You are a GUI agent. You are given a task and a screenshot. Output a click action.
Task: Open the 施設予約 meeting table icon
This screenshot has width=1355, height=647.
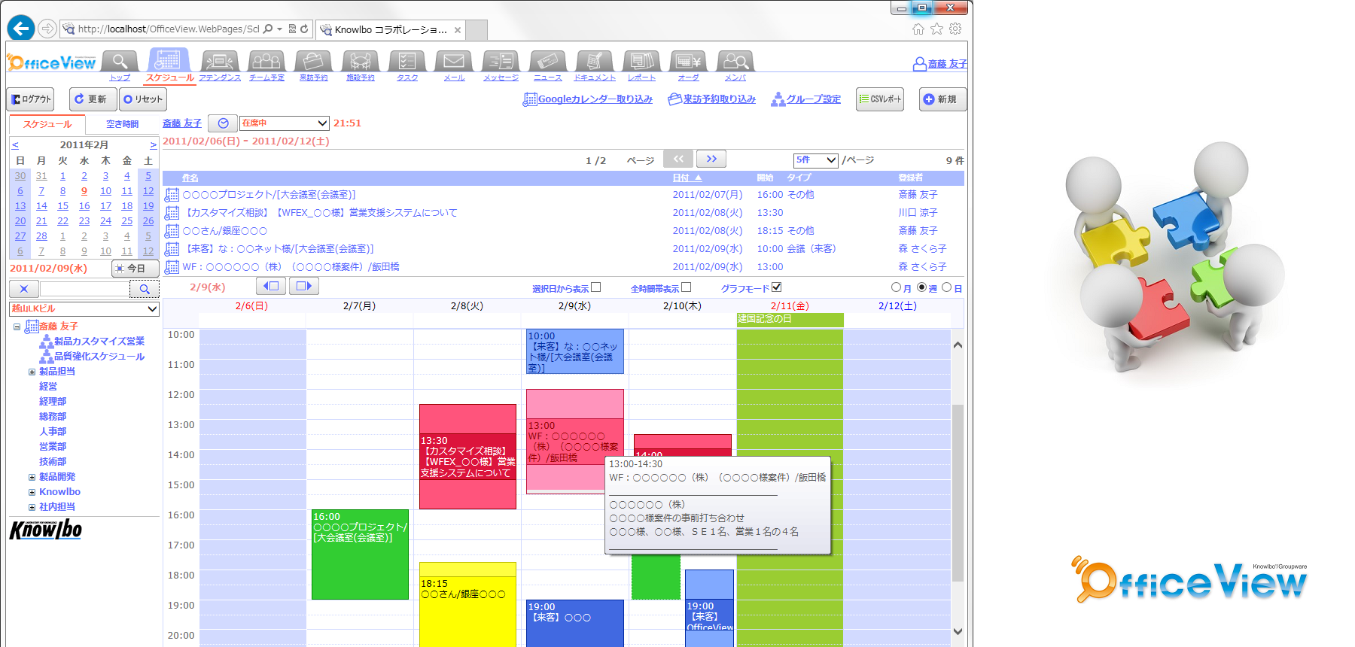(361, 61)
